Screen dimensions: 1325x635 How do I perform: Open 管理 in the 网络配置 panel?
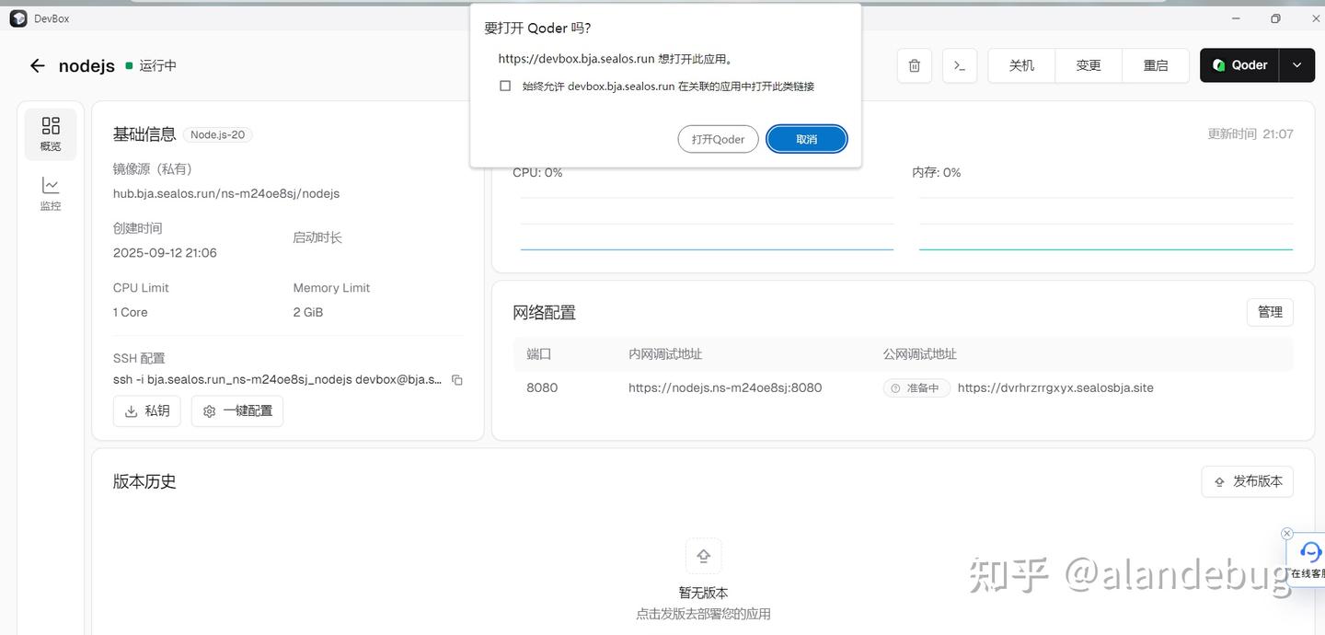coord(1270,312)
